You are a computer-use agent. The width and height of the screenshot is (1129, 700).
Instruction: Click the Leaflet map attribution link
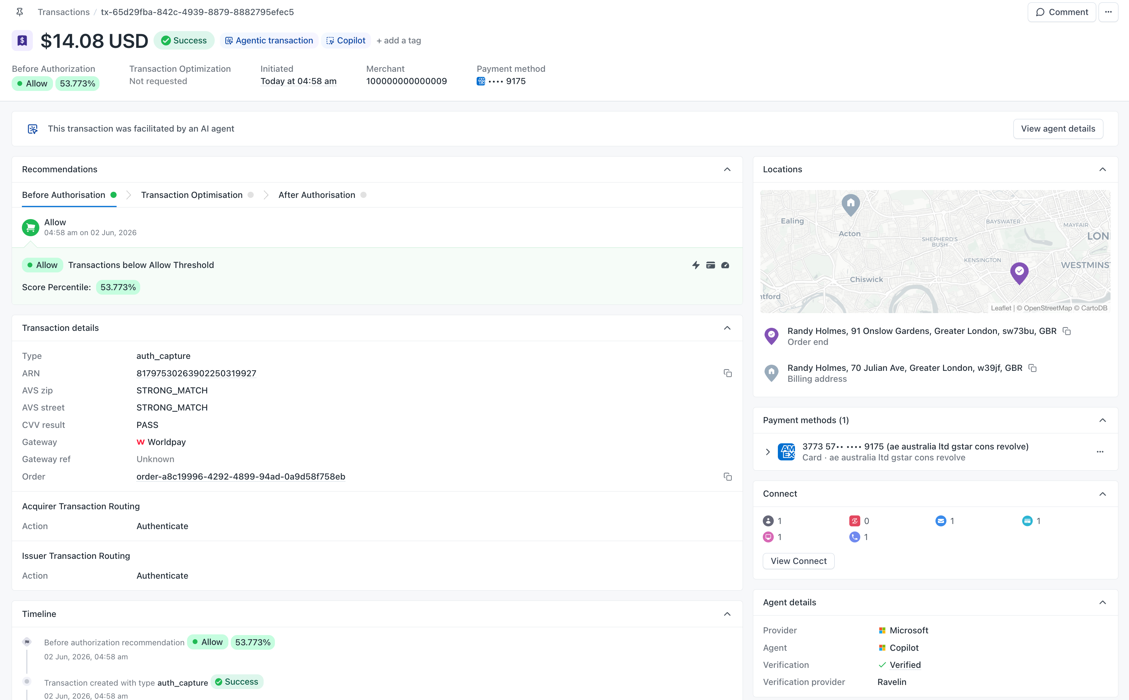(x=1001, y=308)
